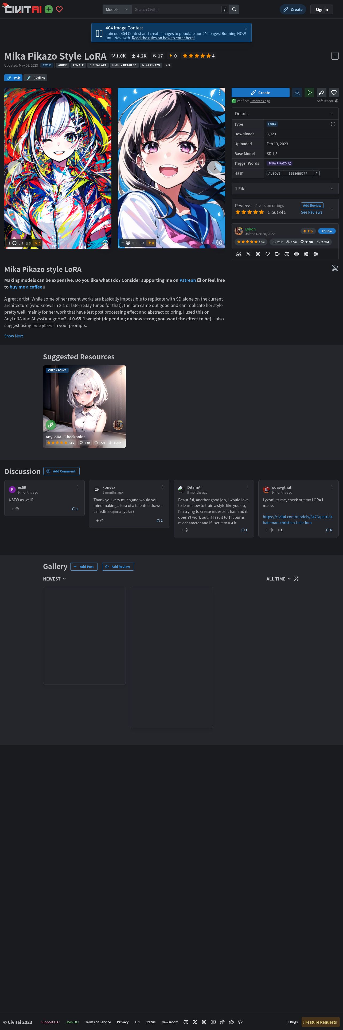
Task: Click the search magnifier button
Action: click(234, 9)
